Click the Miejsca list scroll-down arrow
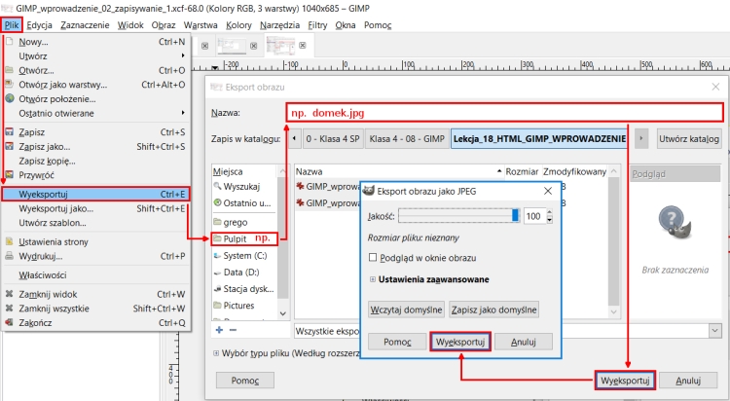Image resolution: width=730 pixels, height=401 pixels. [282, 314]
